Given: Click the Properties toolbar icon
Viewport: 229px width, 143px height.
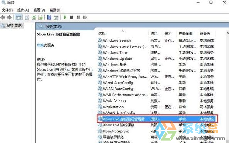Looking at the screenshot, I should 27,17.
